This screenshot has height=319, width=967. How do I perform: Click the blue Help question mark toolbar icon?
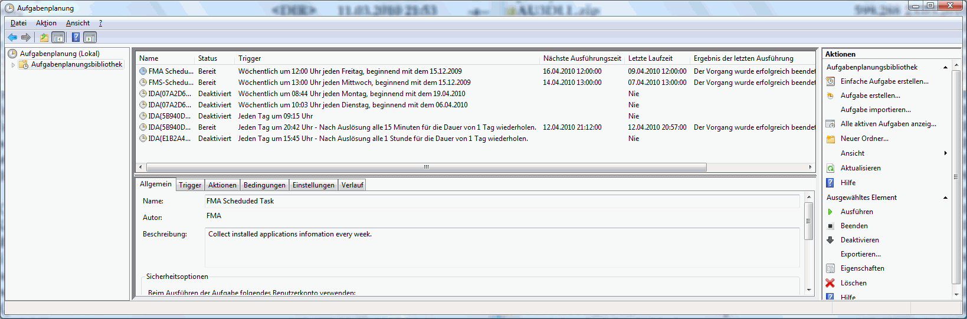click(x=76, y=37)
